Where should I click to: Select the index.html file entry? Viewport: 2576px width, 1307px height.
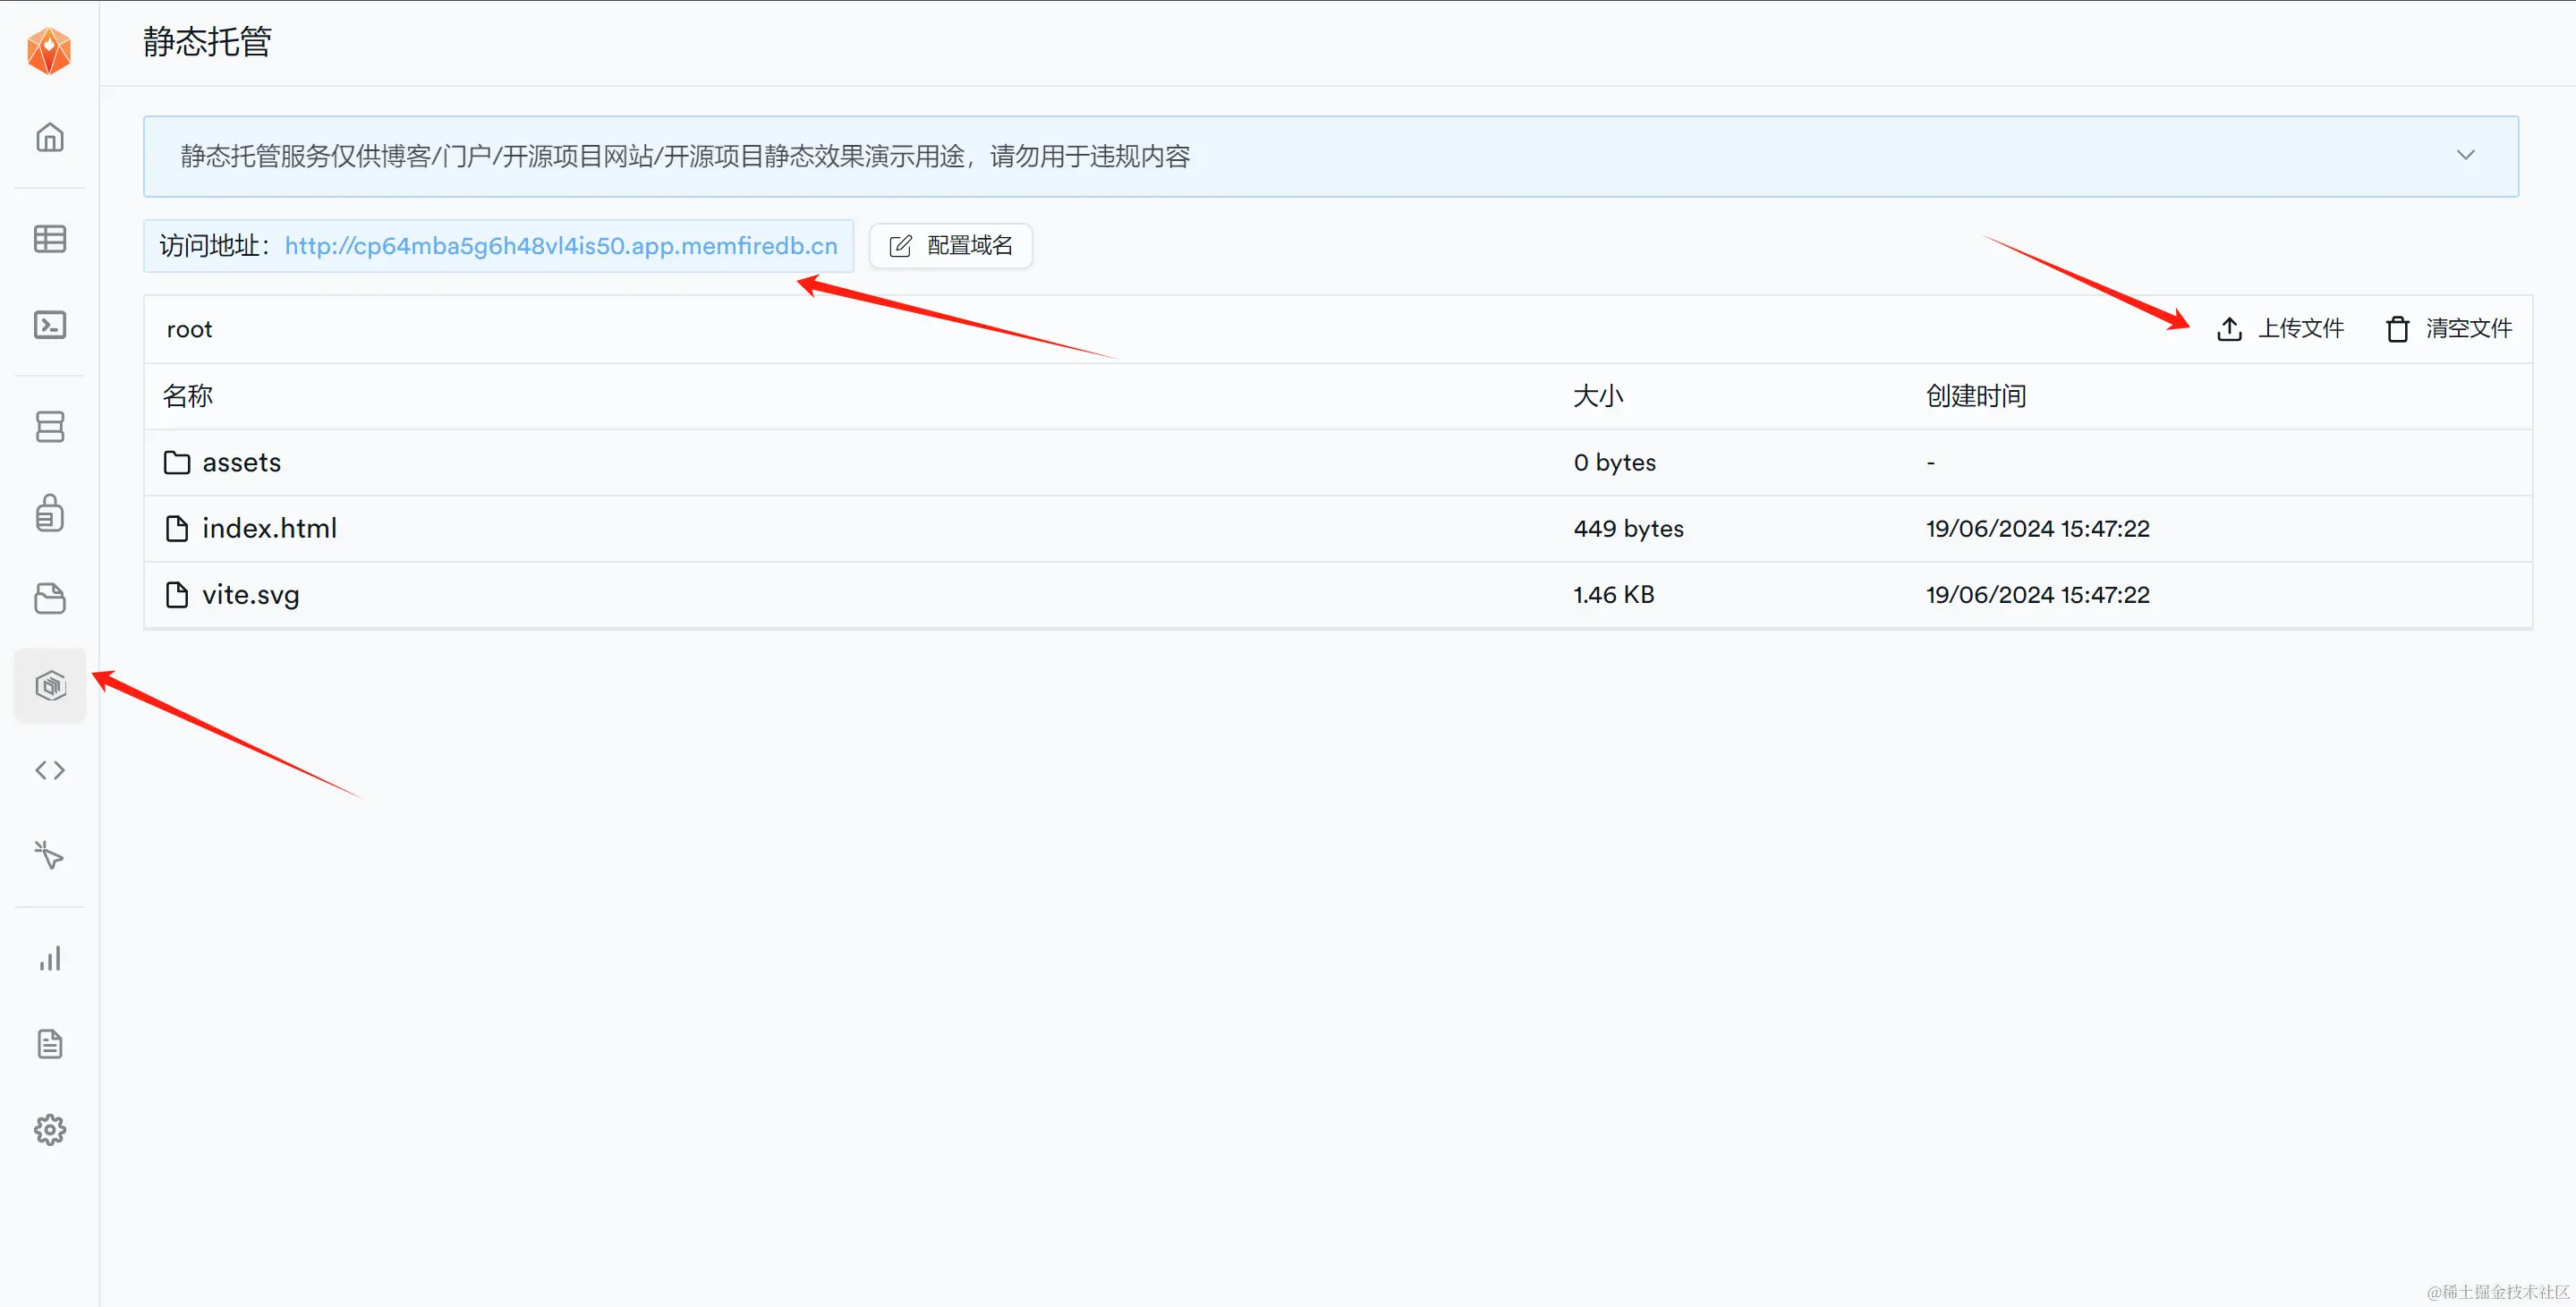click(x=269, y=529)
